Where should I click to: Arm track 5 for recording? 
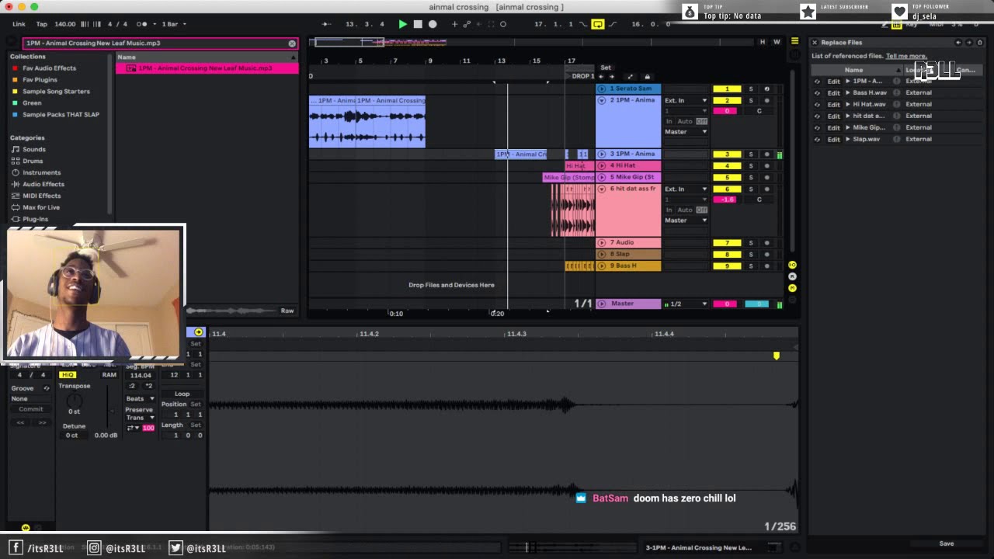(x=766, y=177)
